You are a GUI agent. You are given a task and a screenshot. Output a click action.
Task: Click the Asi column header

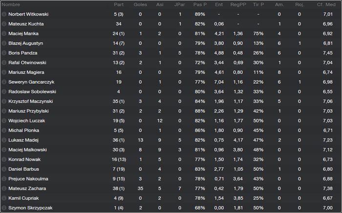pos(160,4)
